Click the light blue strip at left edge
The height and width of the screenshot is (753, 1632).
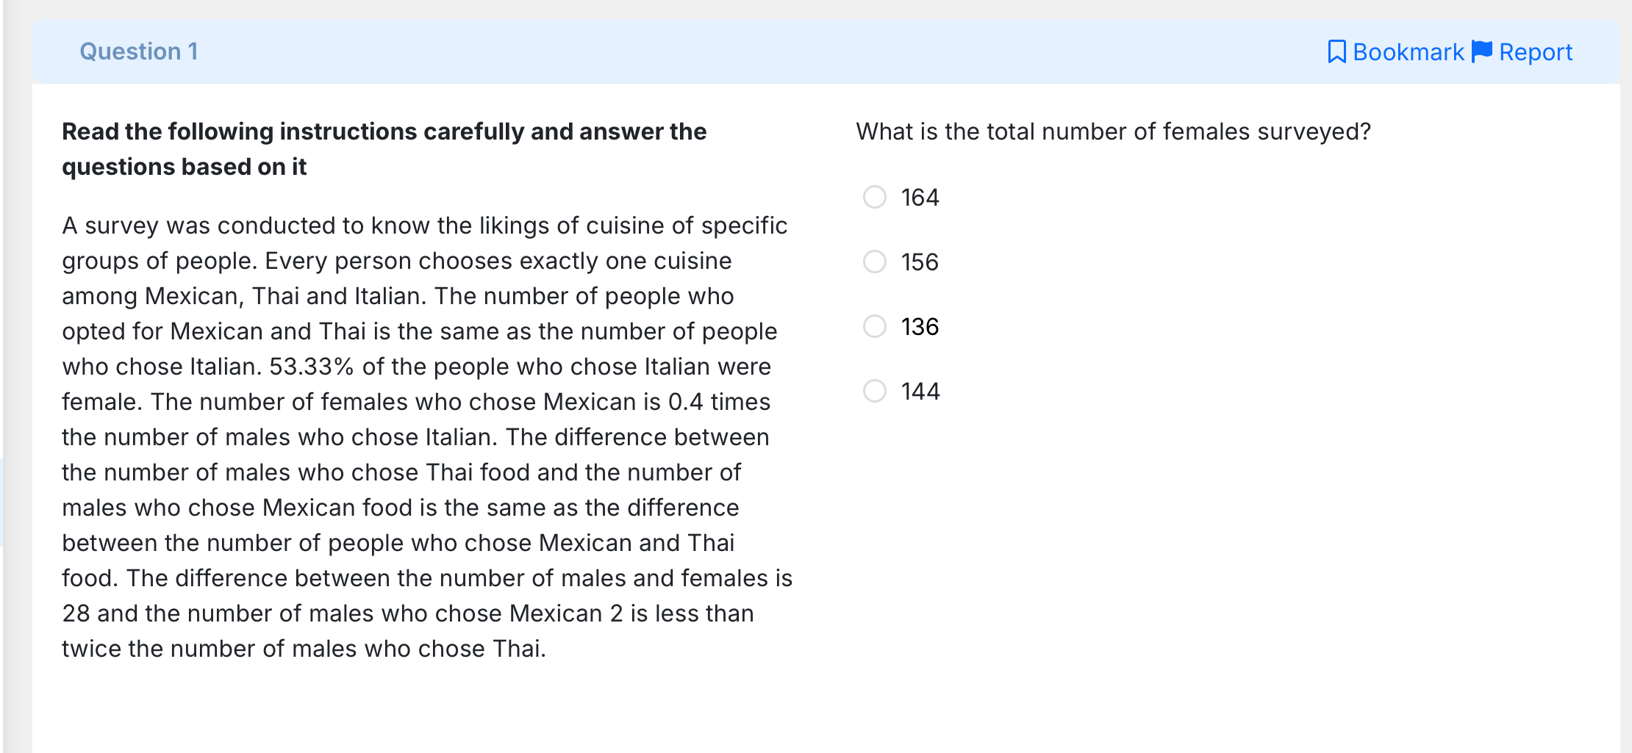1,502
